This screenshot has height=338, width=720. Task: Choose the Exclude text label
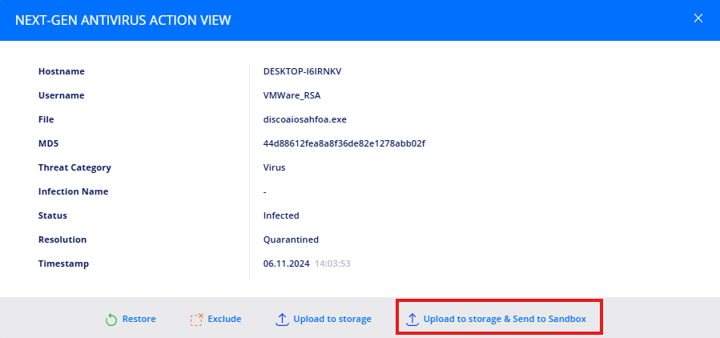[224, 319]
